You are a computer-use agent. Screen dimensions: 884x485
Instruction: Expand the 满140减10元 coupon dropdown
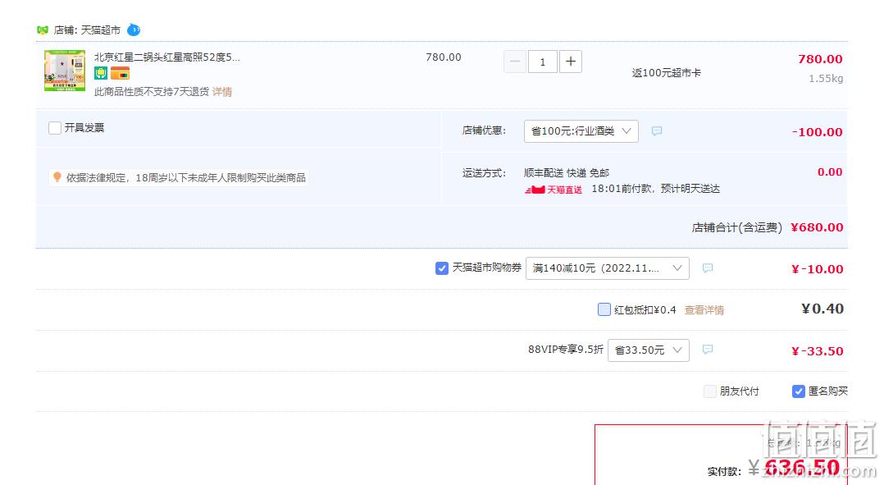tap(607, 268)
